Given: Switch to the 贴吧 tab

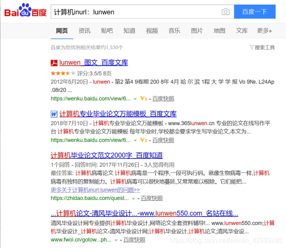Looking at the screenshot, I should click(x=107, y=31).
